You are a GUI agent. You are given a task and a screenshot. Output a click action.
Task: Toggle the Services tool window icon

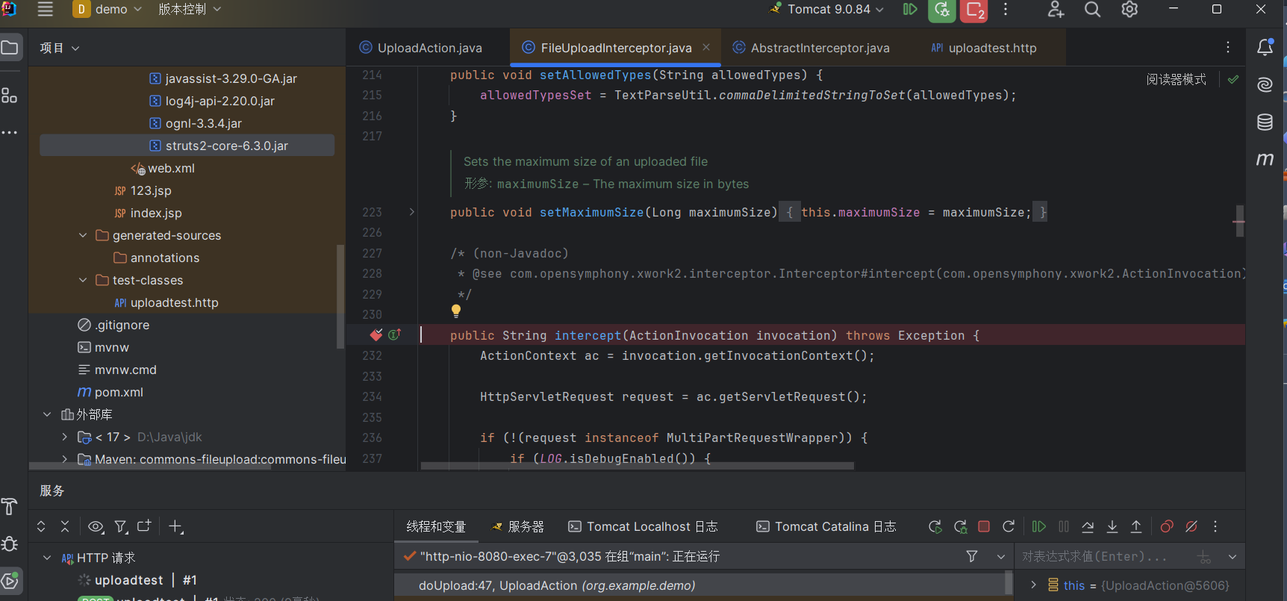(x=10, y=581)
